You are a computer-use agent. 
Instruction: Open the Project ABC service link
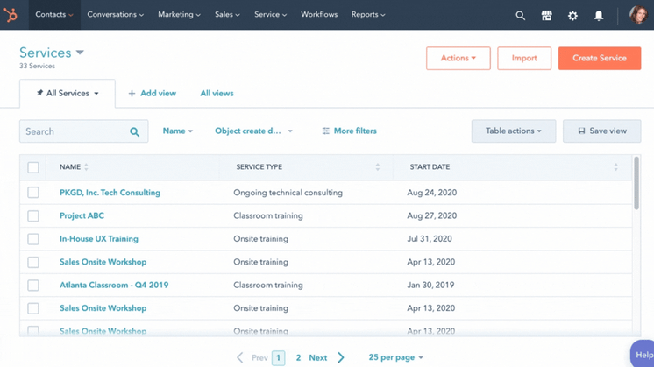[x=82, y=215]
